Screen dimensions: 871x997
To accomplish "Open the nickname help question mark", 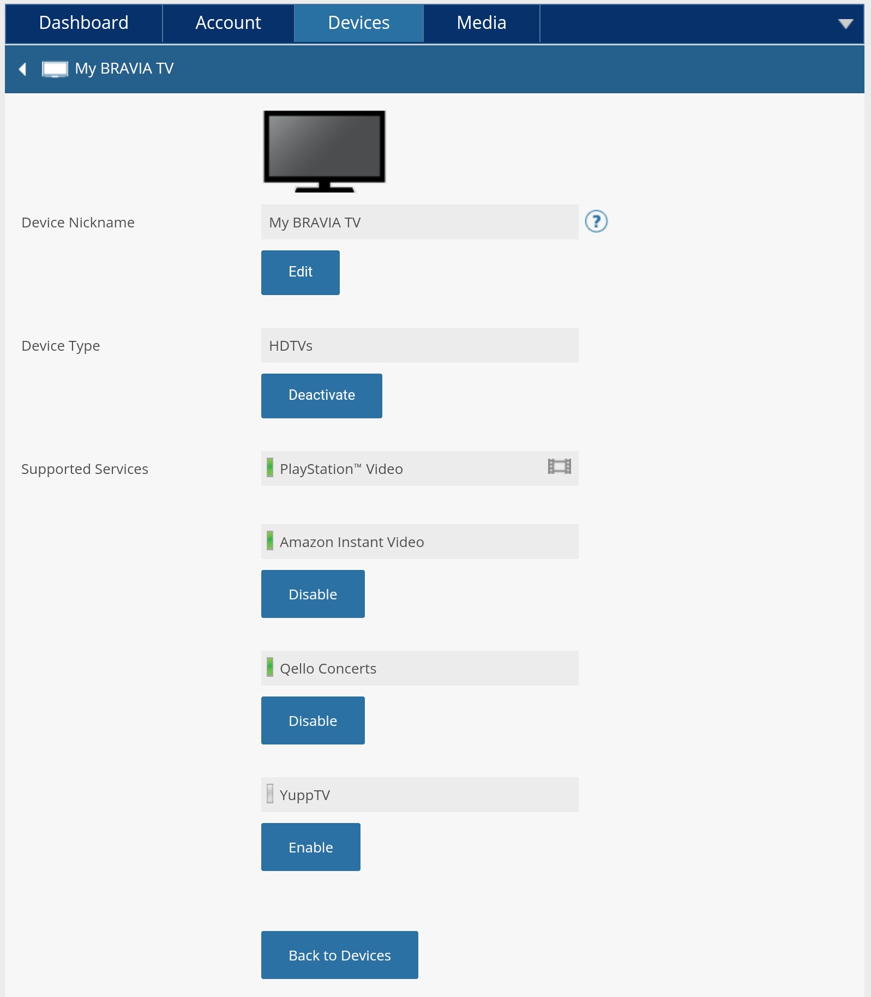I will click(596, 221).
